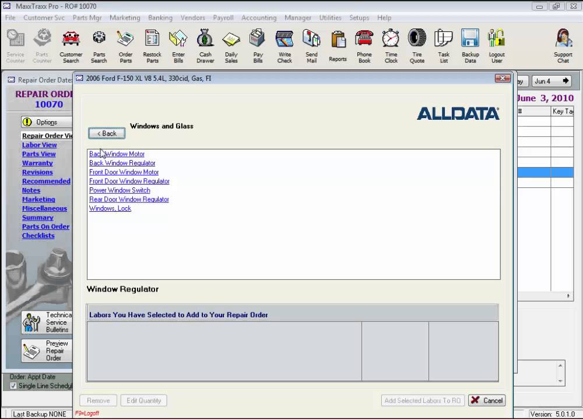The image size is (583, 419).
Task: Open the Accounting menu
Action: click(259, 17)
